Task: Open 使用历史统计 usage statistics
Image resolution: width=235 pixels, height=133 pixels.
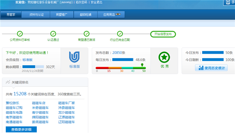Action: [x=211, y=68]
